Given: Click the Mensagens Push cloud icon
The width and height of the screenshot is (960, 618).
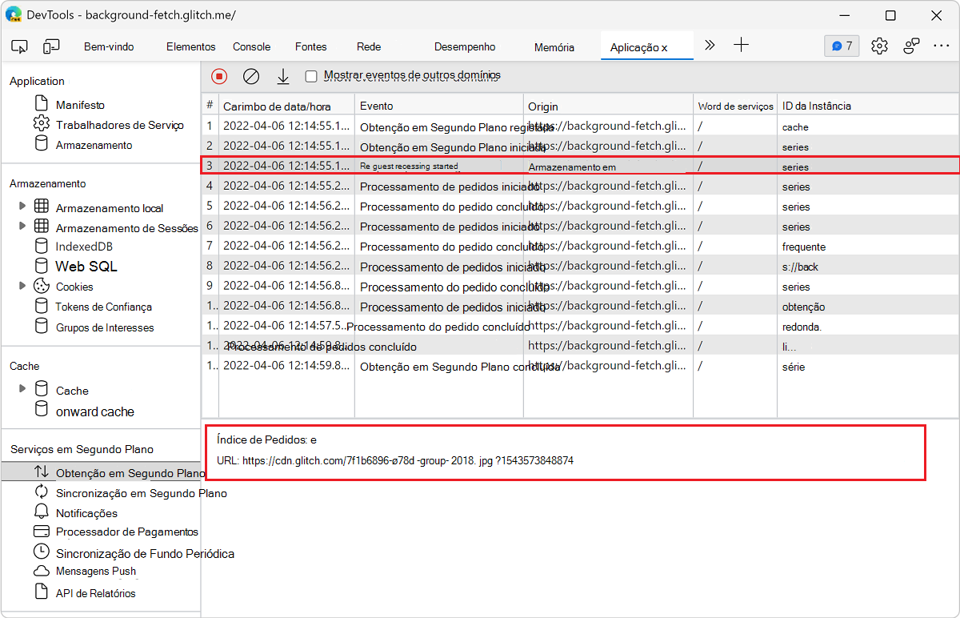Looking at the screenshot, I should coord(42,572).
